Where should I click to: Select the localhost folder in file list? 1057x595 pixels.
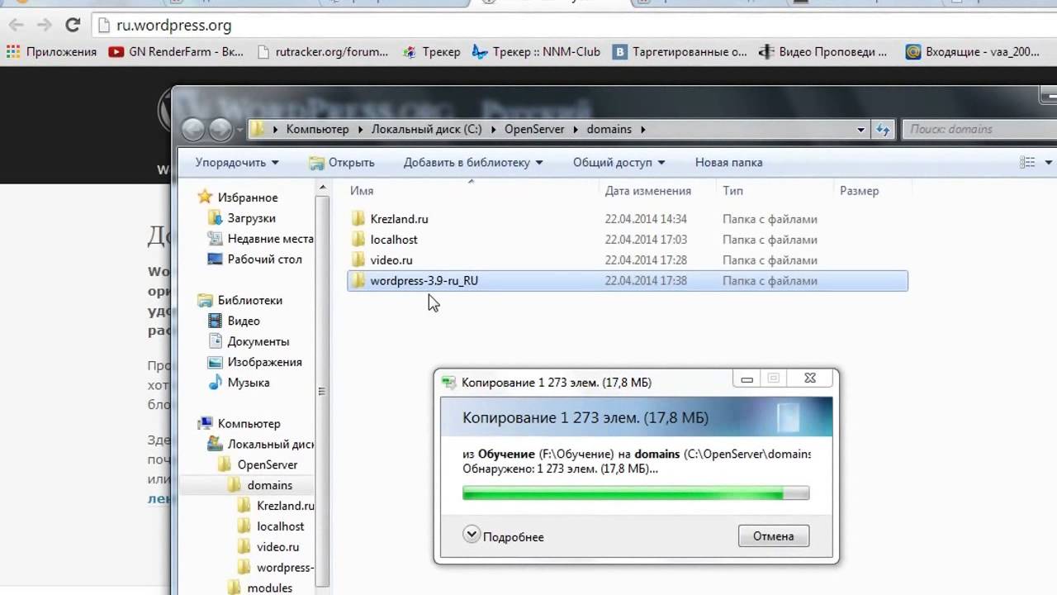(393, 240)
